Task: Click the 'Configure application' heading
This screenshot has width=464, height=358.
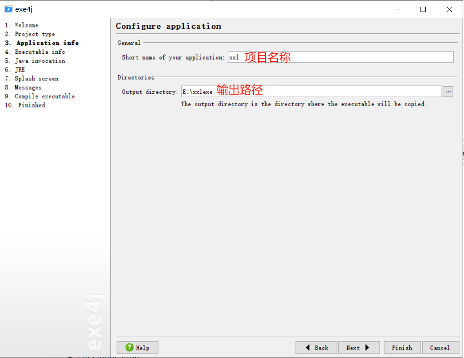Action: (x=168, y=26)
